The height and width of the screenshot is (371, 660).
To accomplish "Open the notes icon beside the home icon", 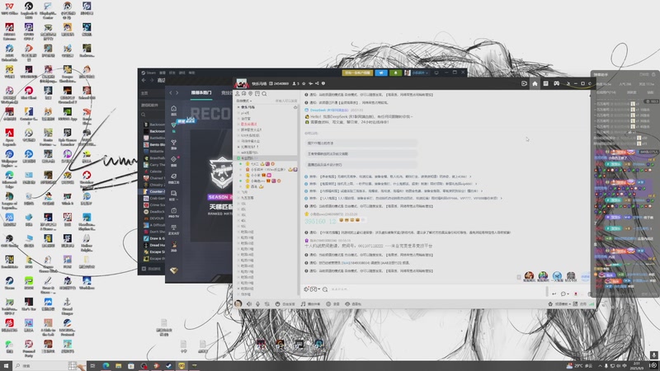I will [x=545, y=83].
